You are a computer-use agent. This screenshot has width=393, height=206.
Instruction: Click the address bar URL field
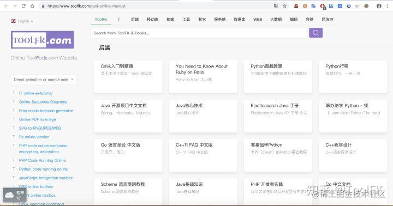[x=156, y=6]
